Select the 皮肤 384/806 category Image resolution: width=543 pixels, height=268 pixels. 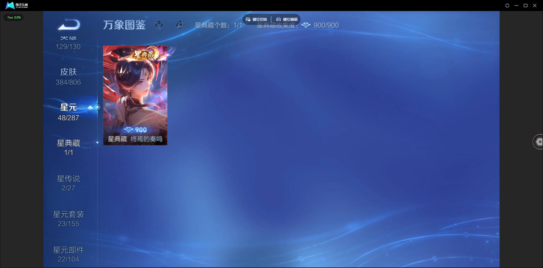68,77
